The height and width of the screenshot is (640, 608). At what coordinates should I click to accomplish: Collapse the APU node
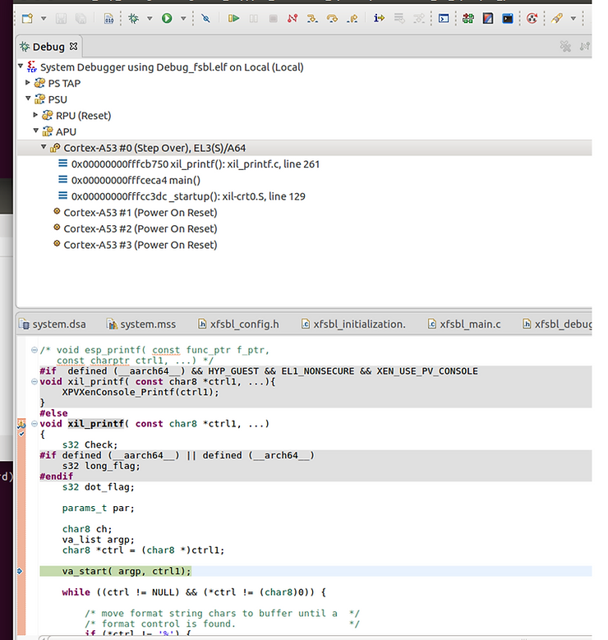[x=36, y=131]
